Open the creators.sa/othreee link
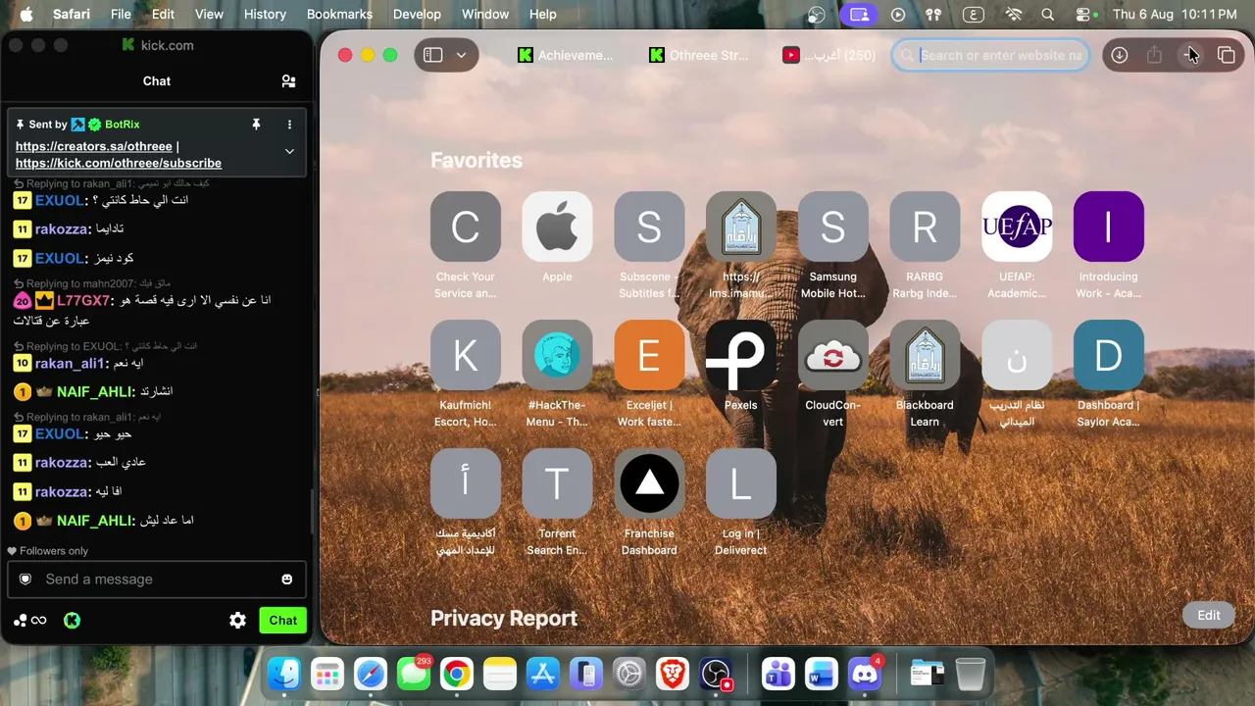1255x706 pixels. pyautogui.click(x=94, y=146)
